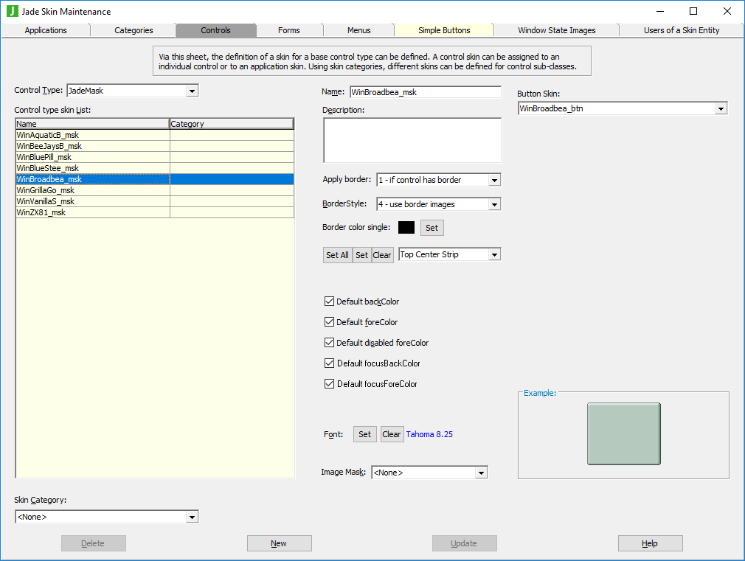The width and height of the screenshot is (745, 561).
Task: Toggle the Default foreColor checkbox
Action: click(x=329, y=322)
